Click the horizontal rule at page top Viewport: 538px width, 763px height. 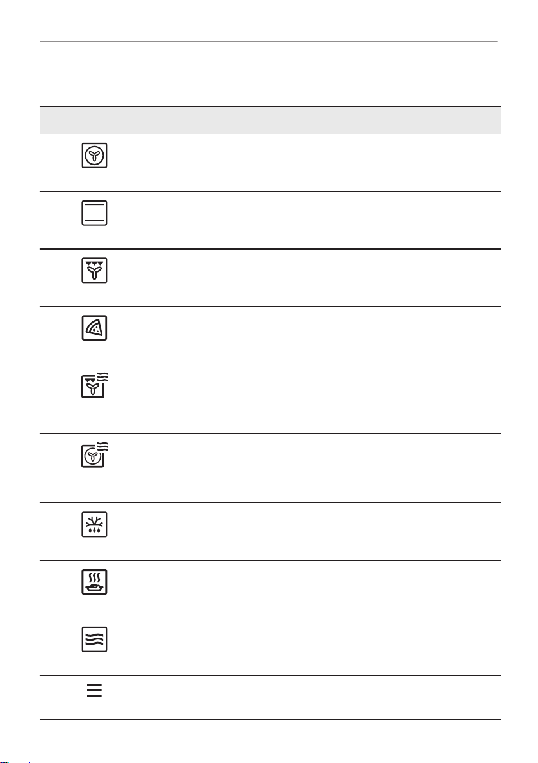click(x=268, y=42)
